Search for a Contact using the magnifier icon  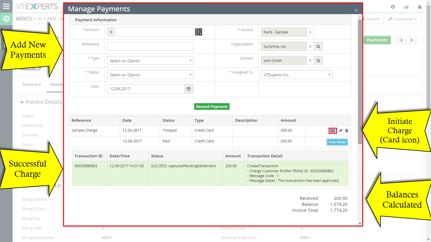pyautogui.click(x=318, y=60)
